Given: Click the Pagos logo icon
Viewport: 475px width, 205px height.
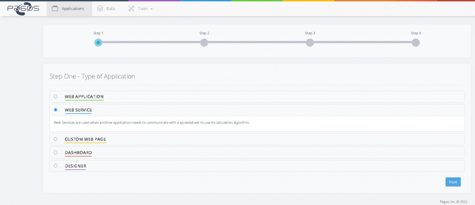Looking at the screenshot, I should (x=23, y=9).
